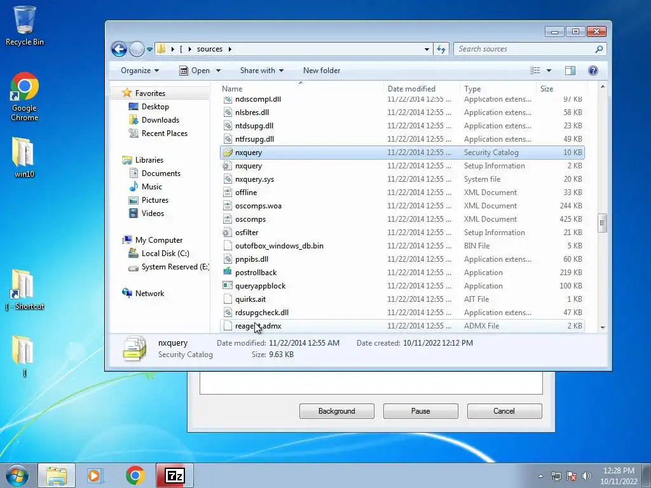651x488 pixels.
Task: Select the osfilter Setup Information icon
Action: [227, 233]
